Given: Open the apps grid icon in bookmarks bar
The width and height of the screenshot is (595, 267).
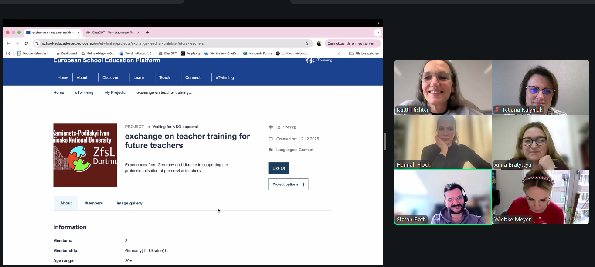Looking at the screenshot, I should pyautogui.click(x=7, y=53).
